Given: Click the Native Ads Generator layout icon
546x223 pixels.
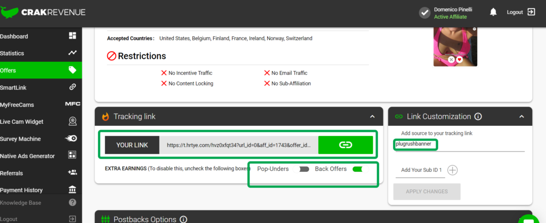Looking at the screenshot, I should (x=73, y=155).
